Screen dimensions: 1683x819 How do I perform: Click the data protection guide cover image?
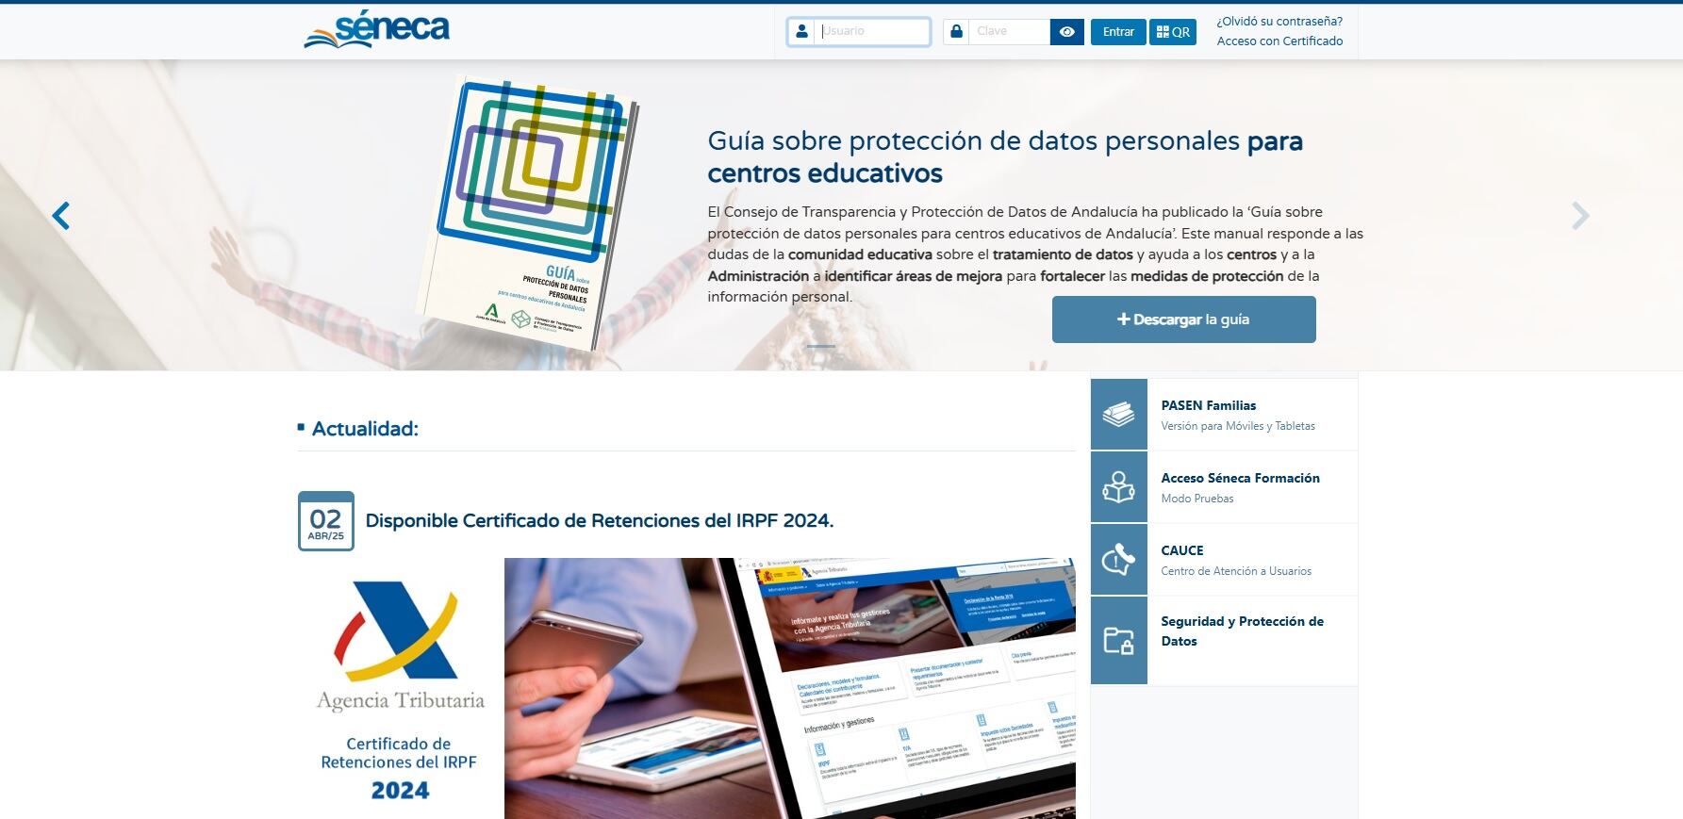coord(535,212)
